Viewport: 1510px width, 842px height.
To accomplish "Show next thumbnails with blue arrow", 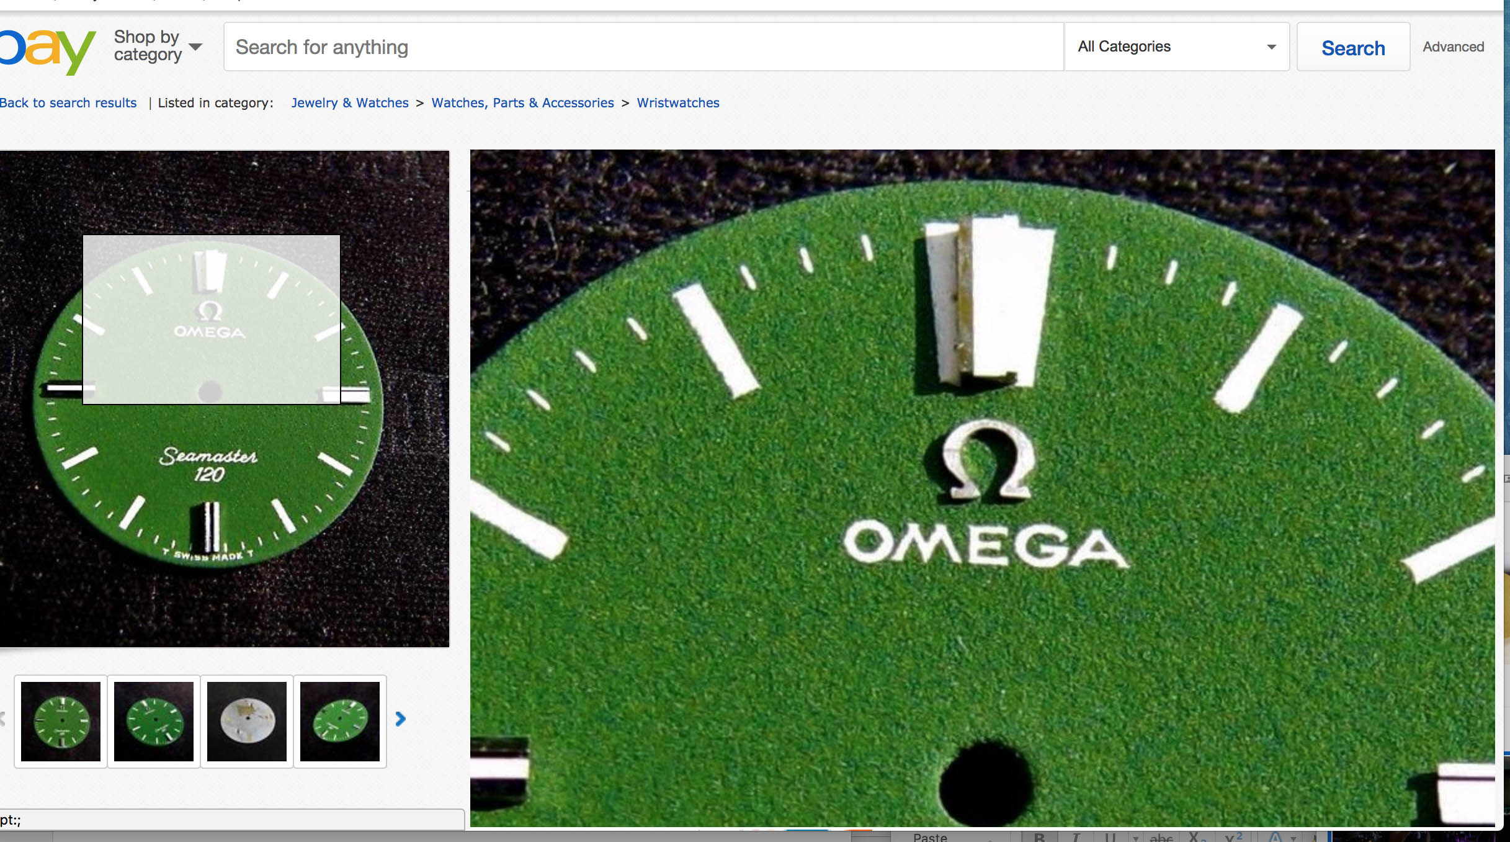I will pos(401,719).
